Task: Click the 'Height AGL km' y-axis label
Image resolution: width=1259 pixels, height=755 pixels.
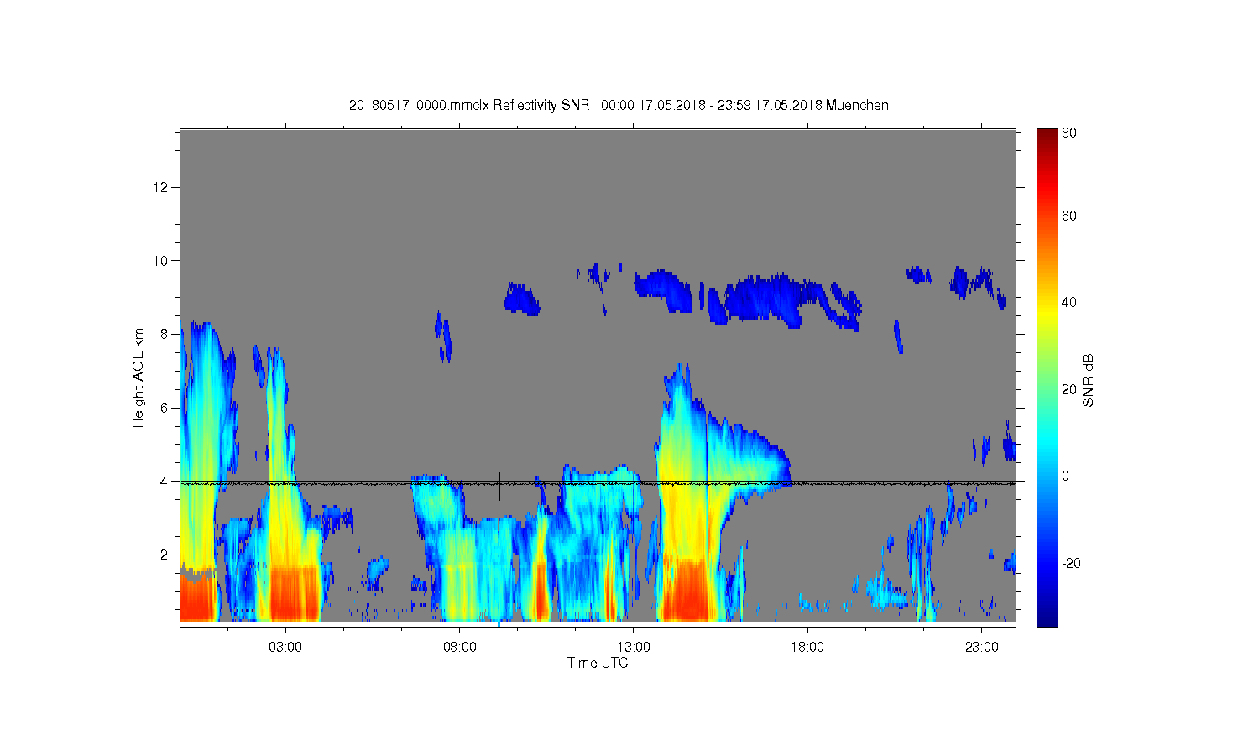Action: (138, 377)
